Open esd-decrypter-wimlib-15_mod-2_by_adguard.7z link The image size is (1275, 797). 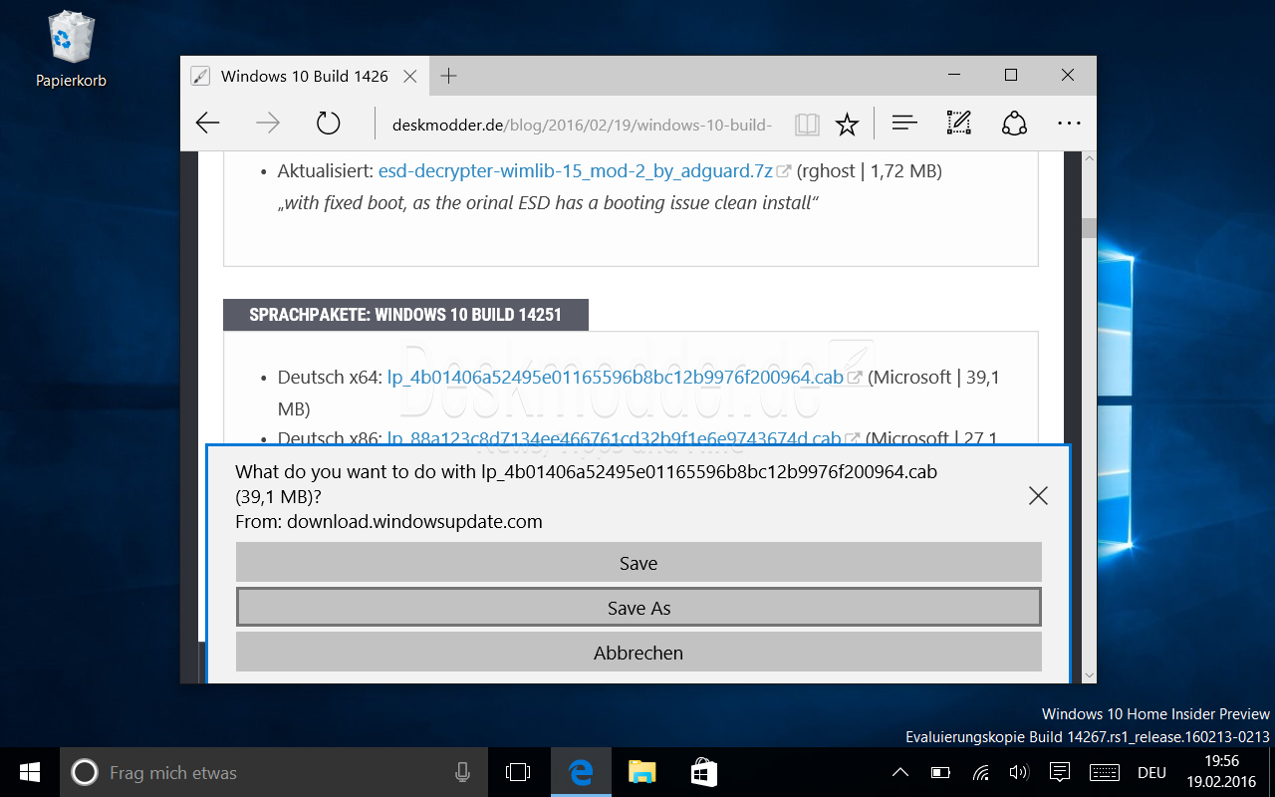(x=576, y=171)
